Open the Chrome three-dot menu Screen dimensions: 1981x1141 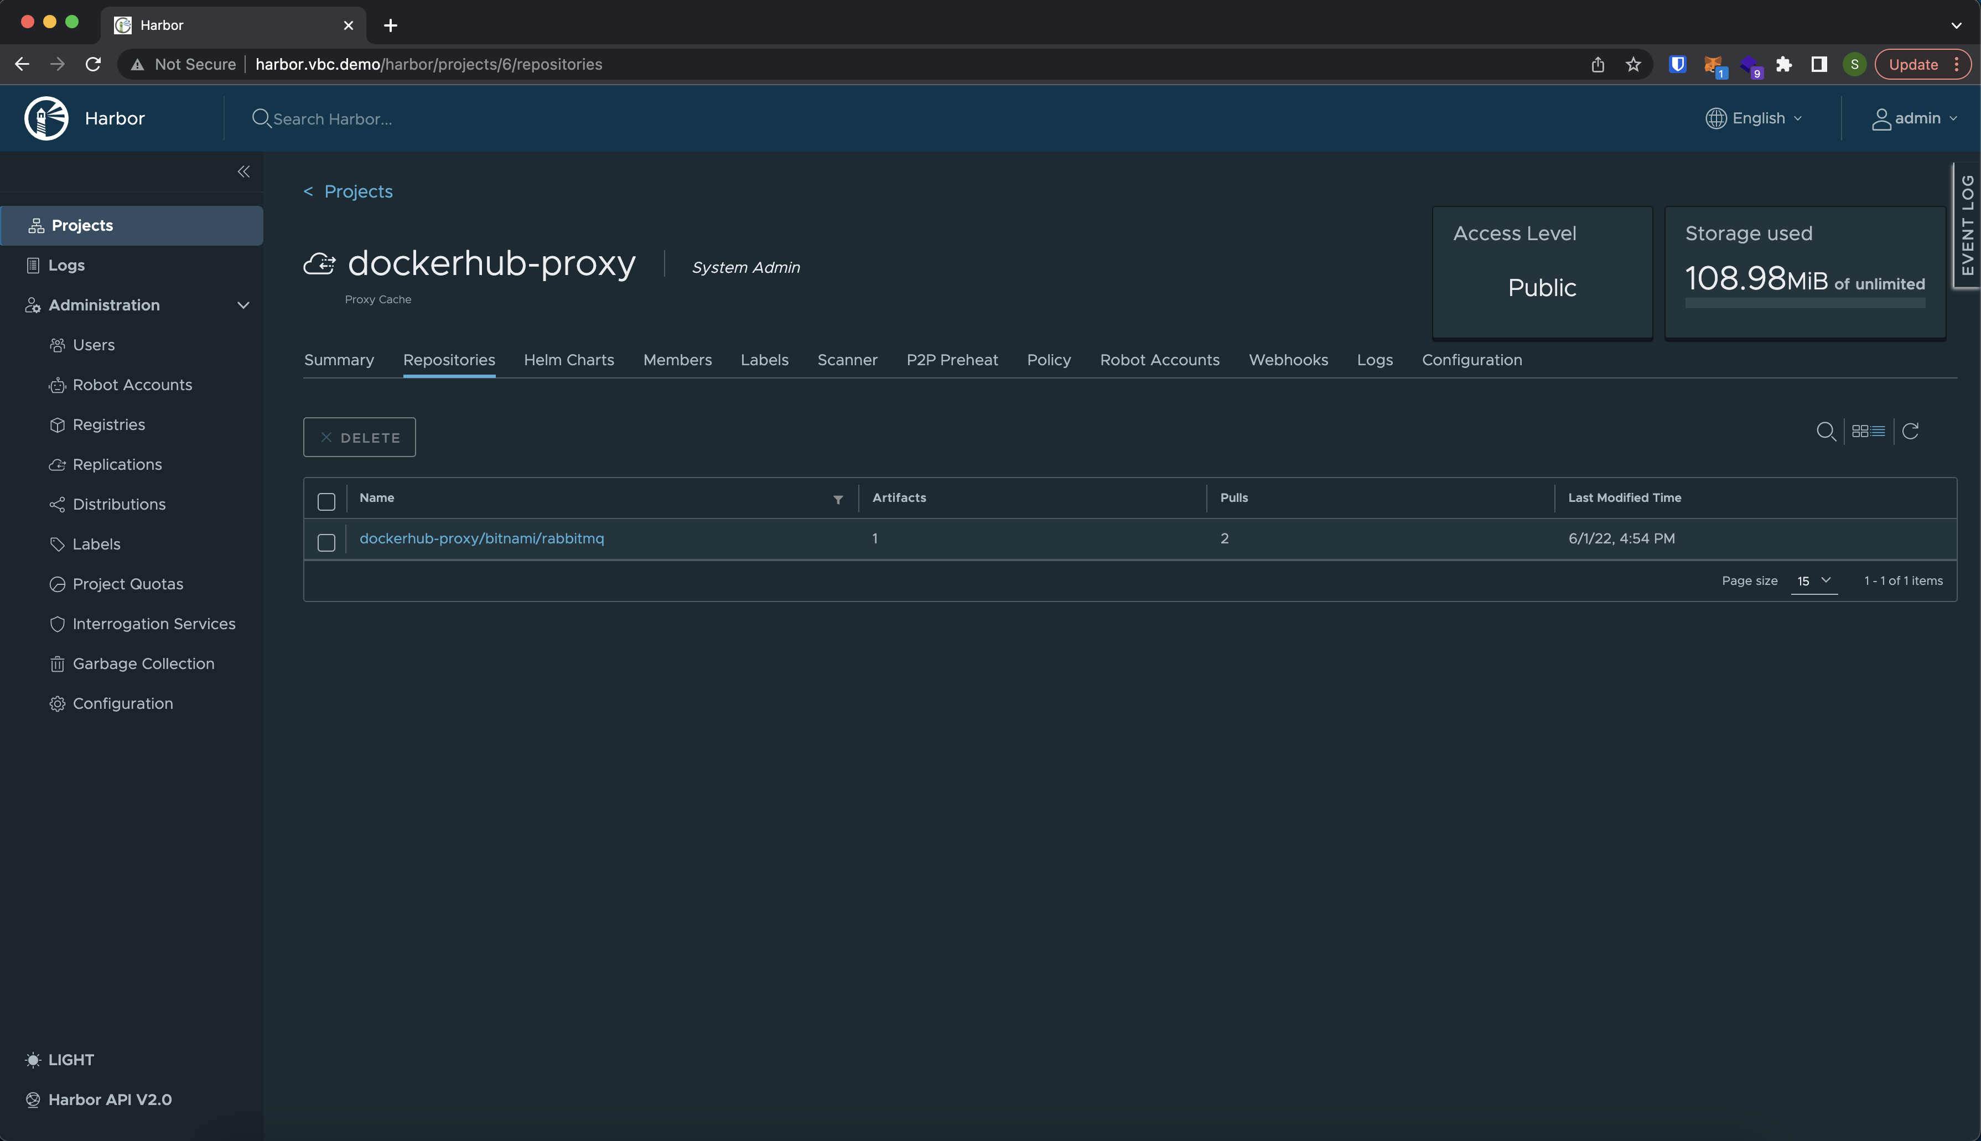pos(1957,64)
